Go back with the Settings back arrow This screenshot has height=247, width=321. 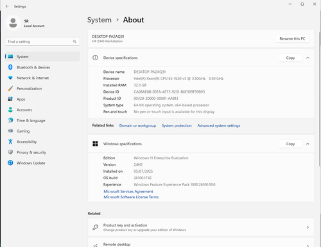tap(7, 6)
